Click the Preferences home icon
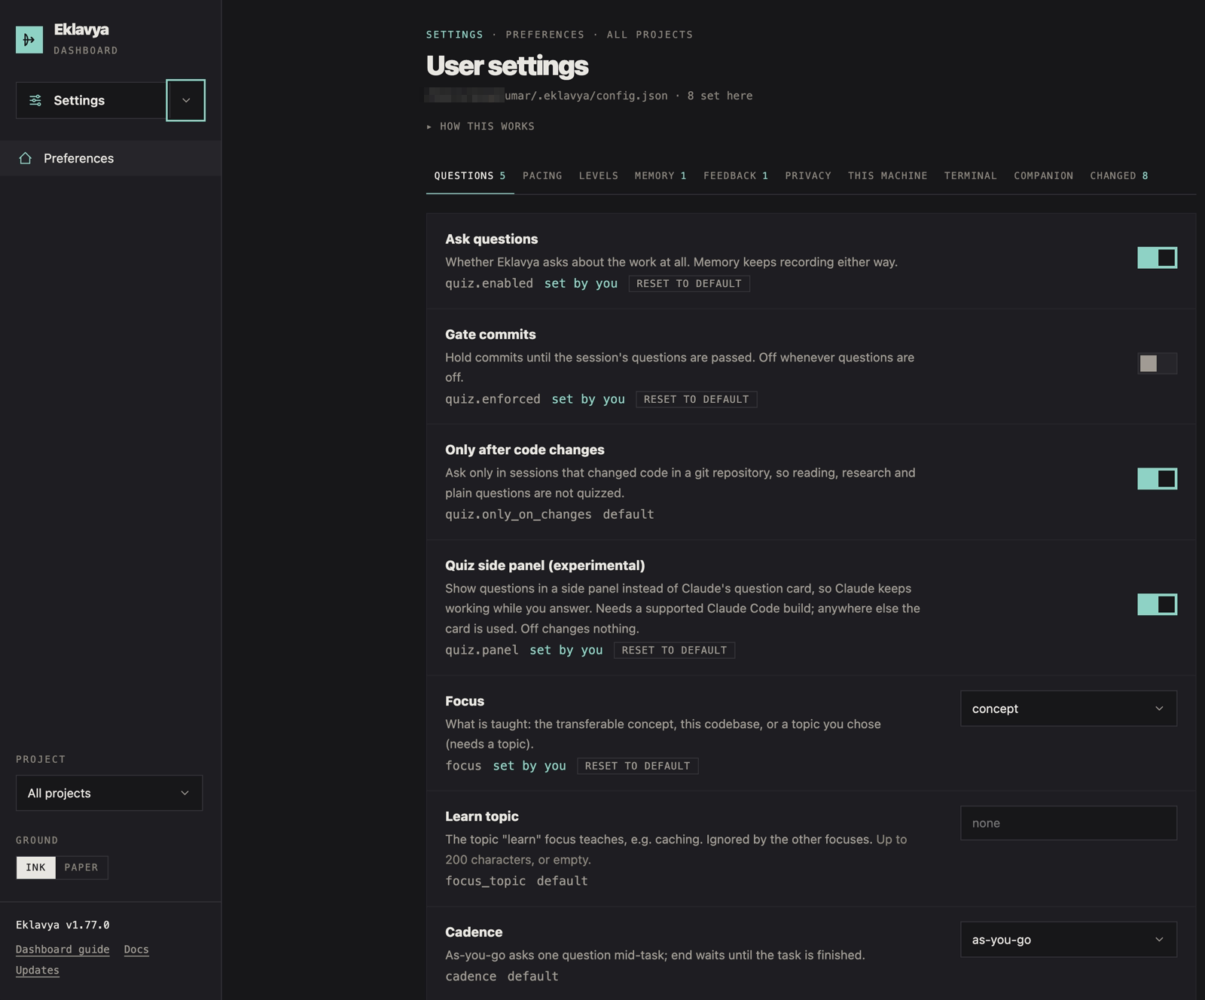The height and width of the screenshot is (1000, 1205). [x=26, y=158]
